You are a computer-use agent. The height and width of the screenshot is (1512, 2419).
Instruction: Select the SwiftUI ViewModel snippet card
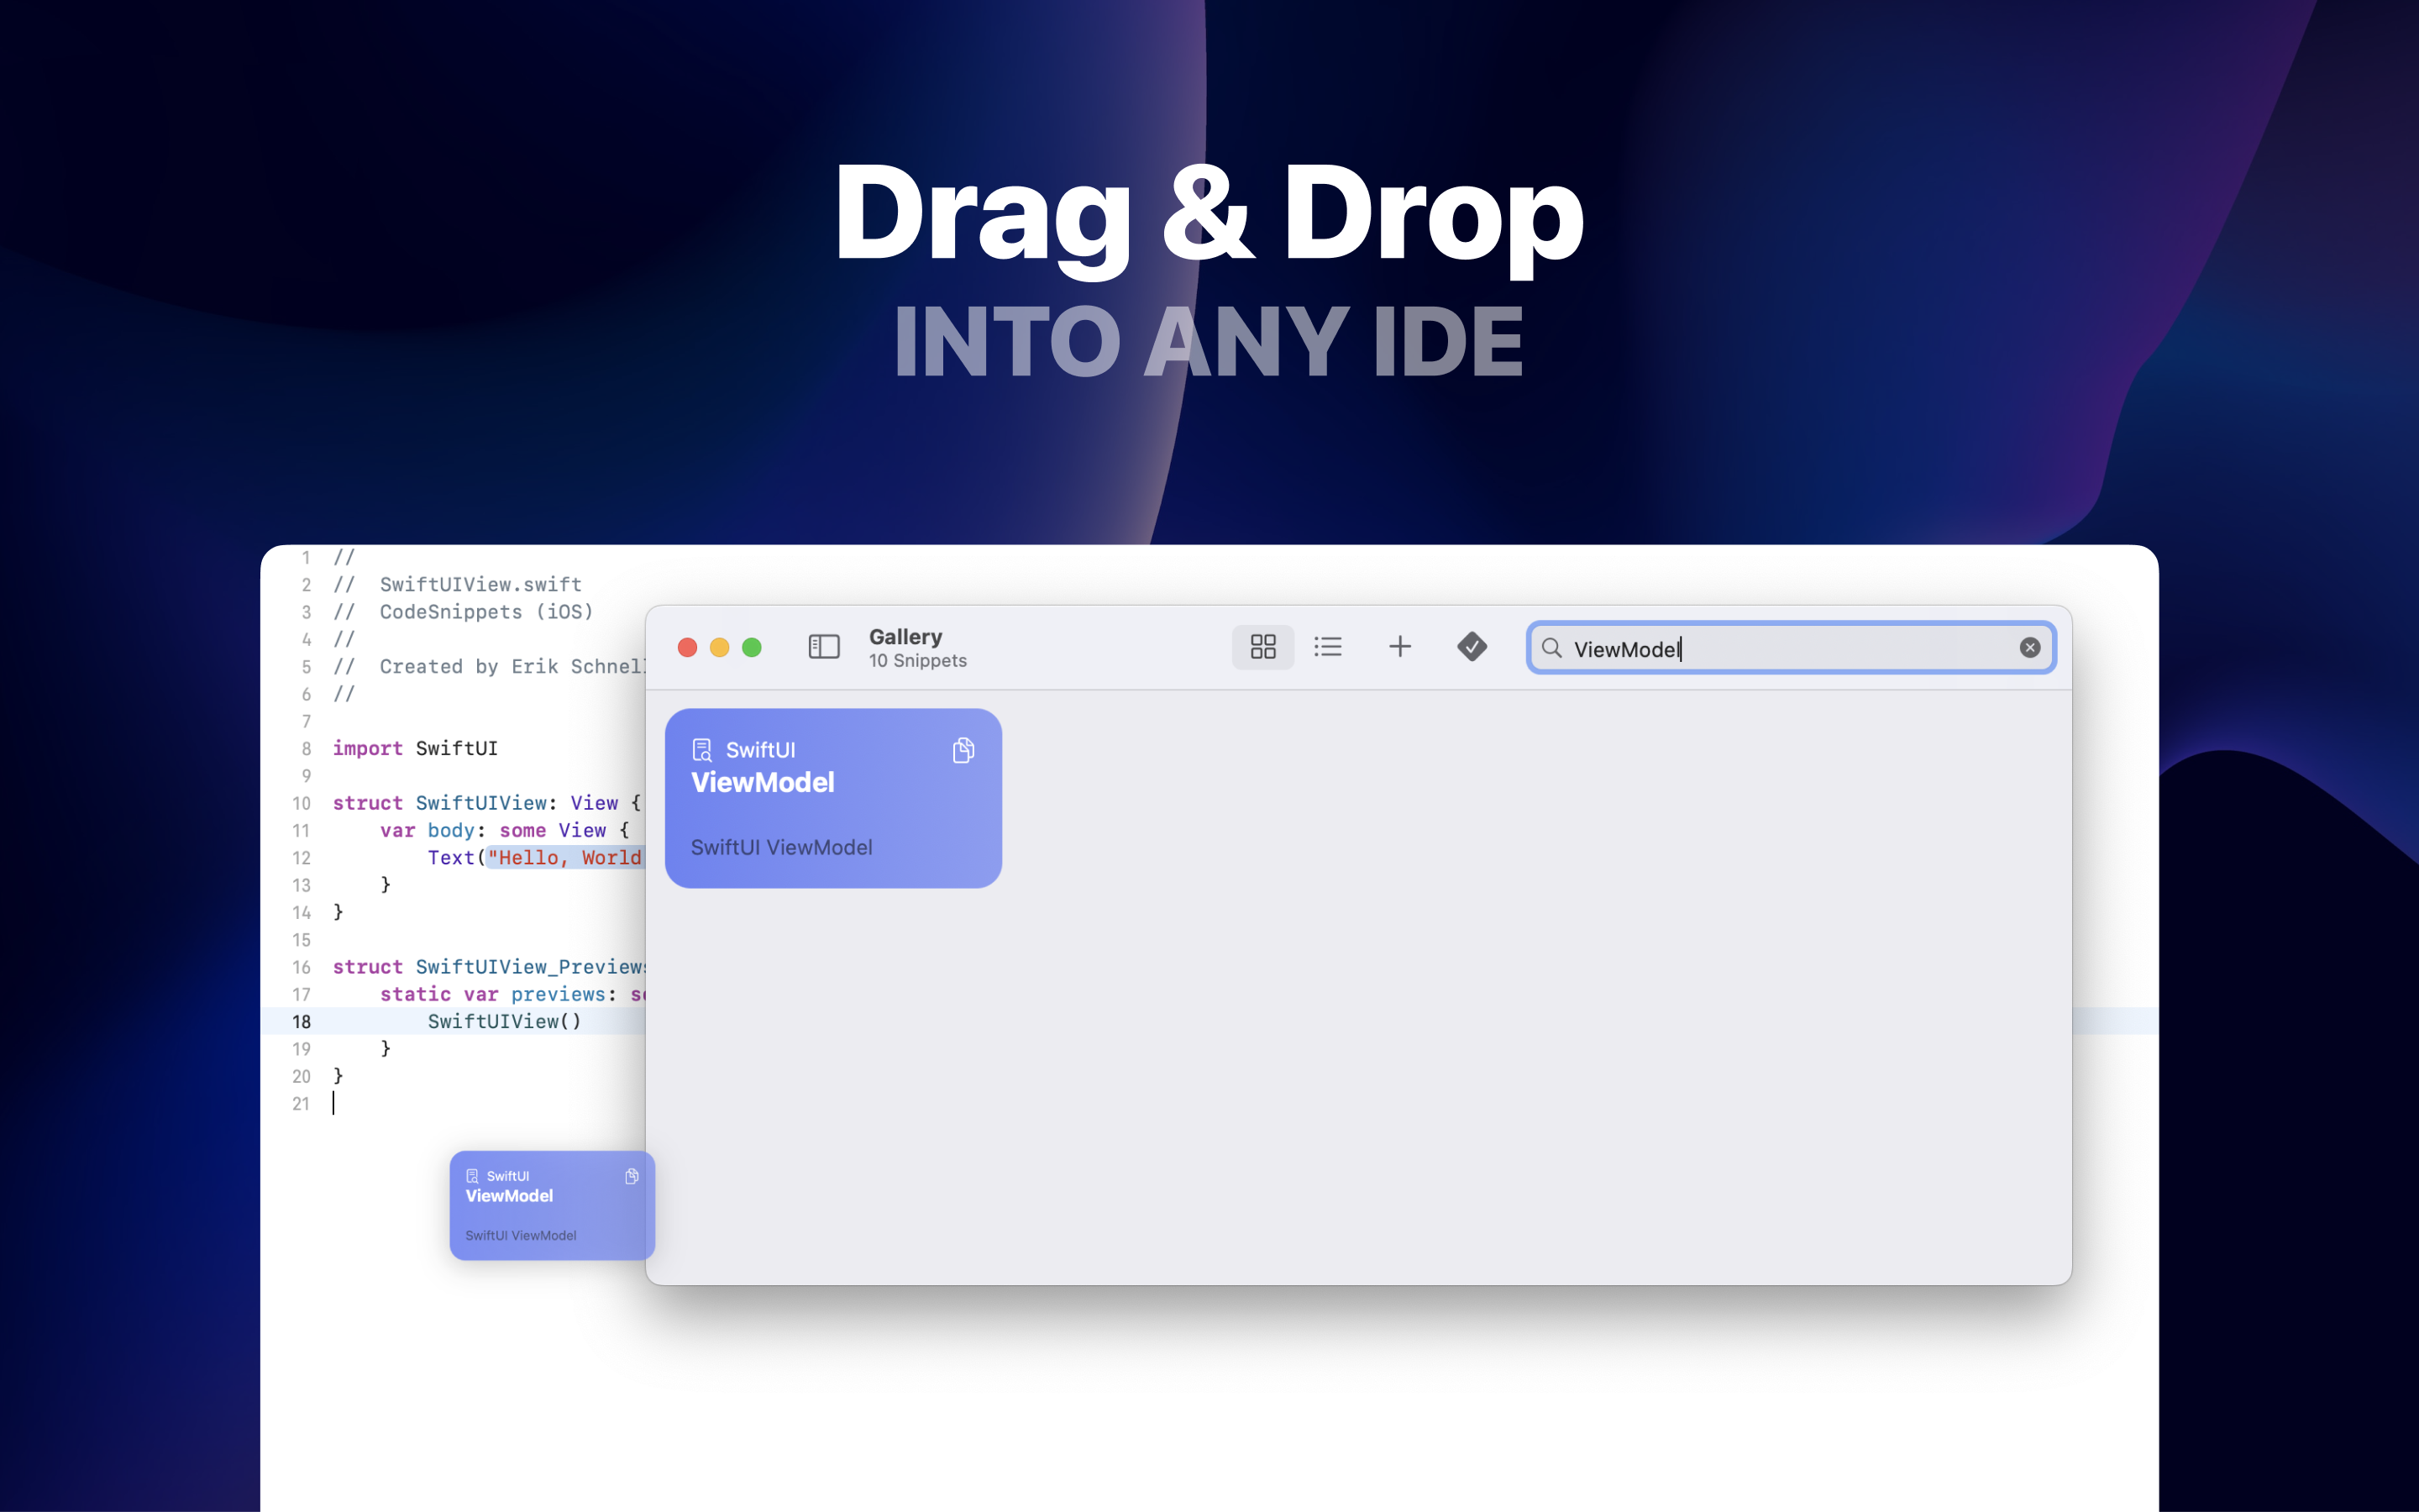[832, 798]
